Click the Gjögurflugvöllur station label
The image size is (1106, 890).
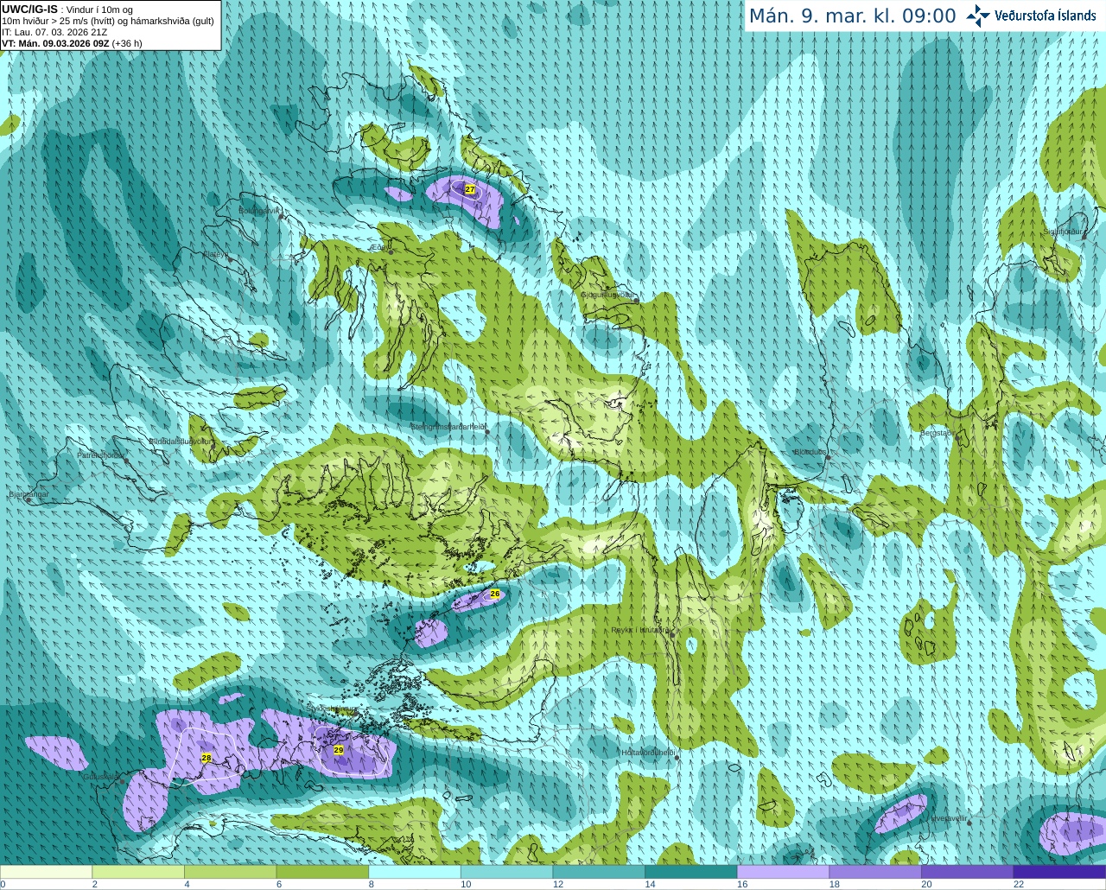coord(608,295)
